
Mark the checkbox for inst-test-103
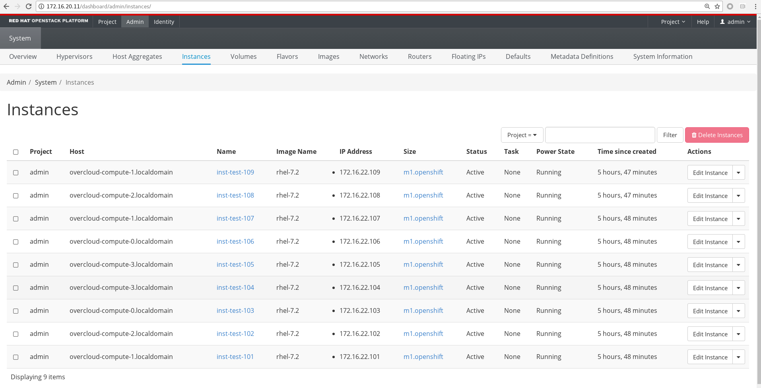[x=16, y=311]
